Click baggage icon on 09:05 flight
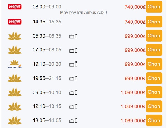 pyautogui.click(x=73, y=93)
